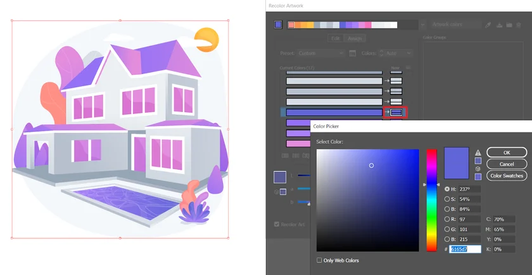Click the K field showing 0%
This screenshot has height=275, width=532.
tap(504, 249)
